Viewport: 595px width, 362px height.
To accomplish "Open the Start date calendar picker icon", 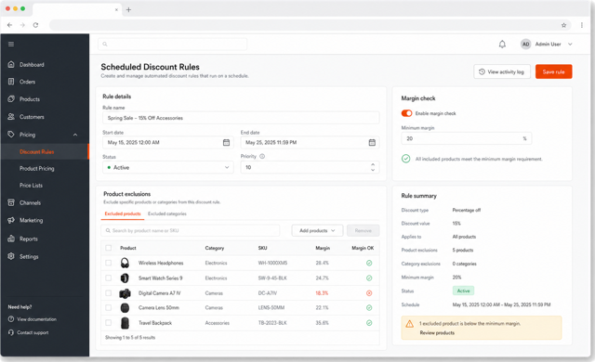I will click(x=226, y=142).
